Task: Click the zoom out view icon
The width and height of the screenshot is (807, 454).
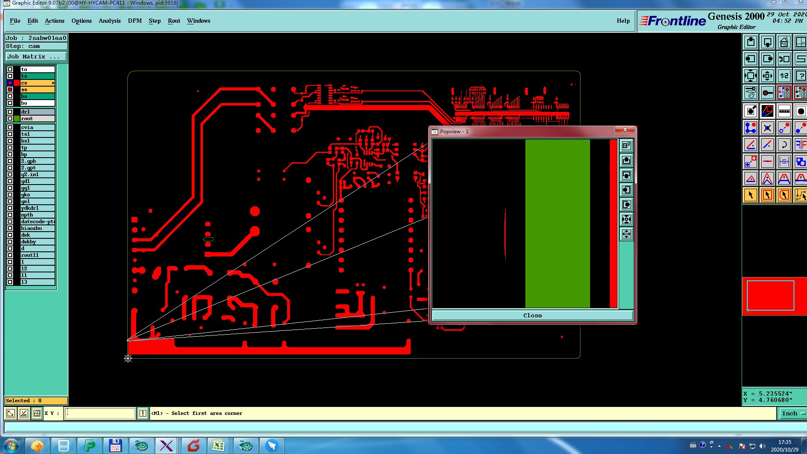Action: (767, 42)
